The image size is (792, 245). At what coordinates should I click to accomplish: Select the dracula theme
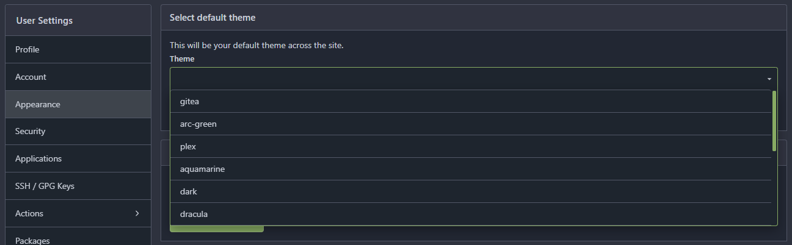tap(194, 214)
